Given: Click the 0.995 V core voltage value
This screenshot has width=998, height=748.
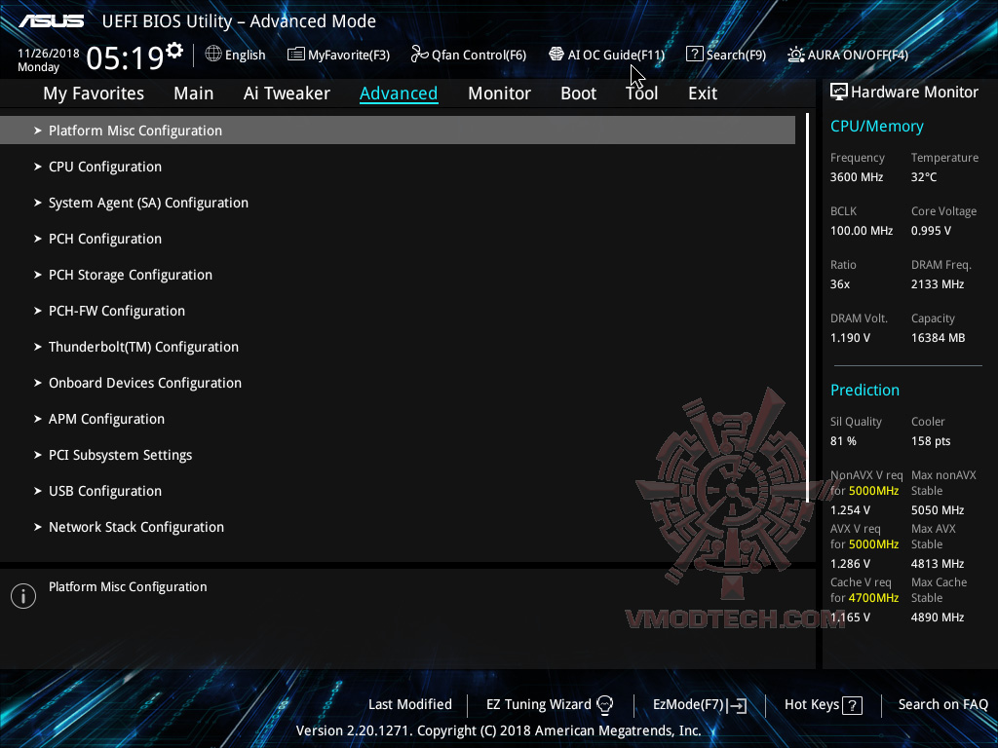Looking at the screenshot, I should tap(931, 231).
